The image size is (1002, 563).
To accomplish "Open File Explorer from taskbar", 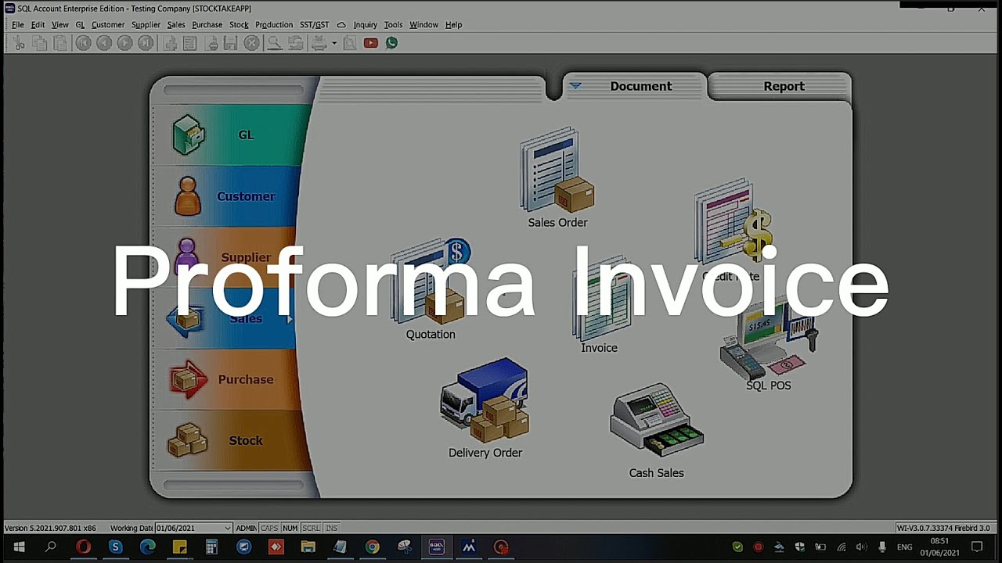I will point(308,547).
